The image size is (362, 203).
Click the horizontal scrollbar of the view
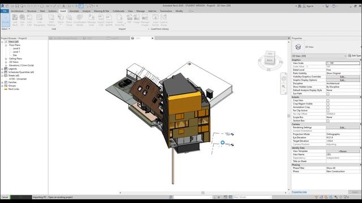coord(203,193)
